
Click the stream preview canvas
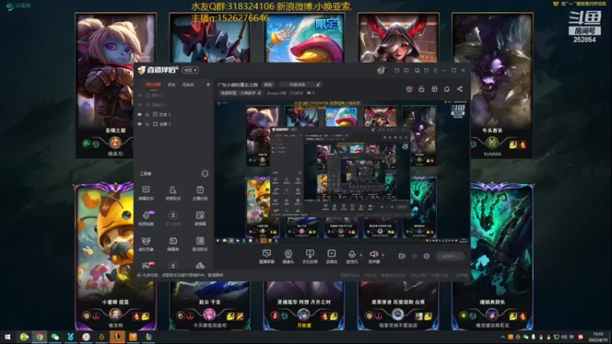point(342,172)
